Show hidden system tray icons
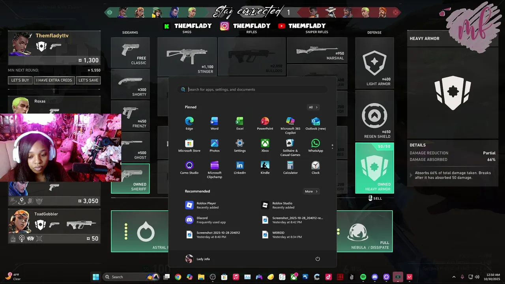Screen dimensions: 505x284 tap(454, 277)
